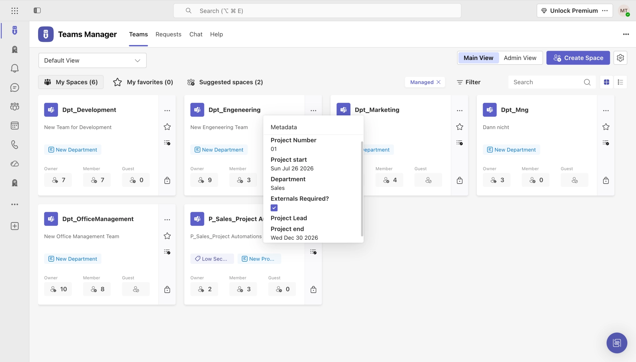Viewport: 636px width, 362px height.
Task: Click the Metadata popup scrollbar
Action: tap(362, 188)
